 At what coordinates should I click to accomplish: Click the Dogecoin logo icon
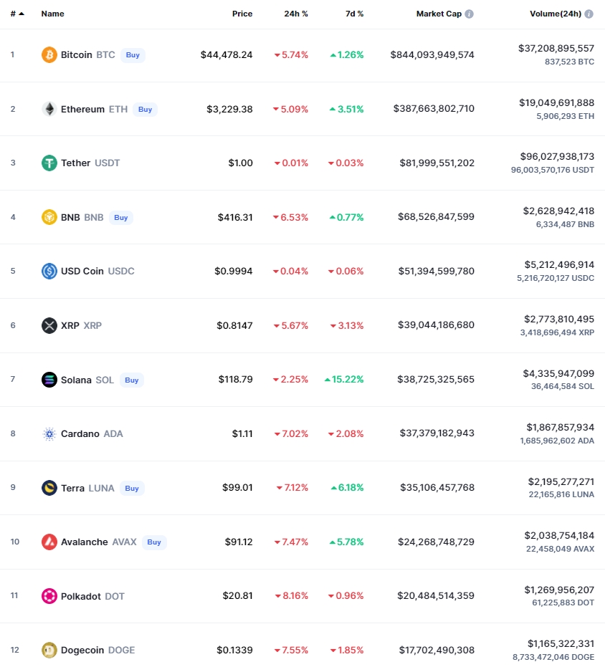pyautogui.click(x=49, y=650)
